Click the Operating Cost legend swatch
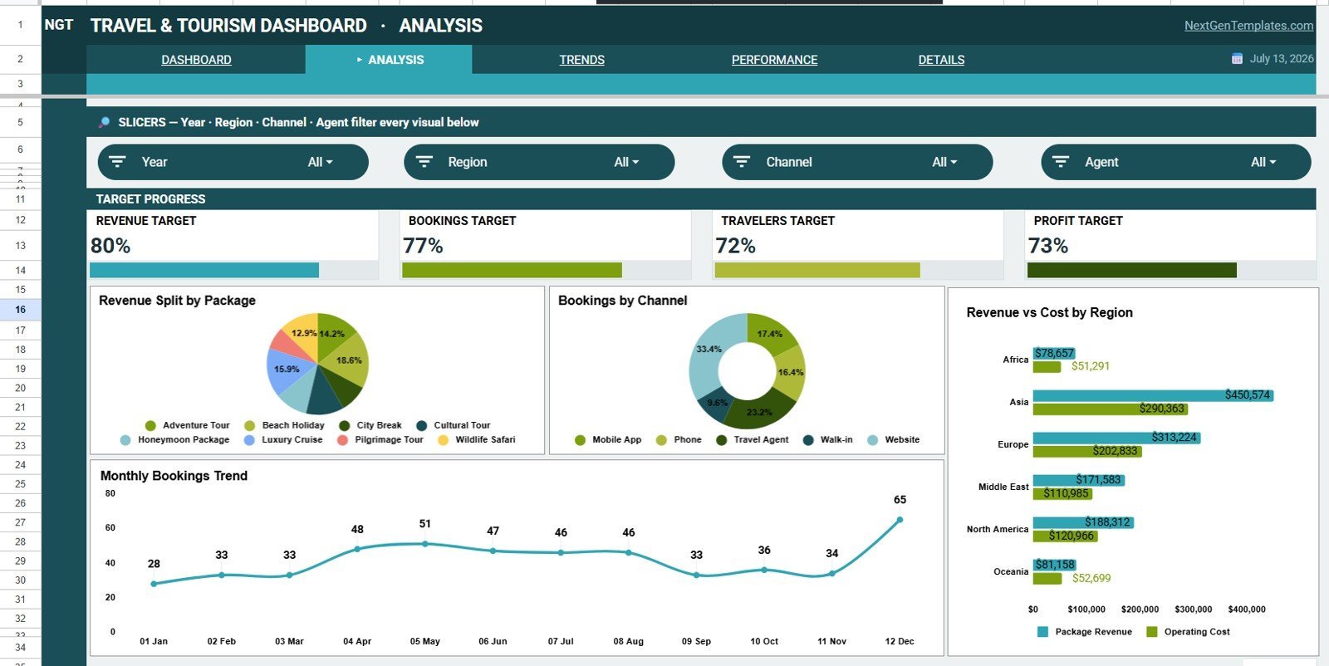Image resolution: width=1329 pixels, height=666 pixels. (1152, 632)
